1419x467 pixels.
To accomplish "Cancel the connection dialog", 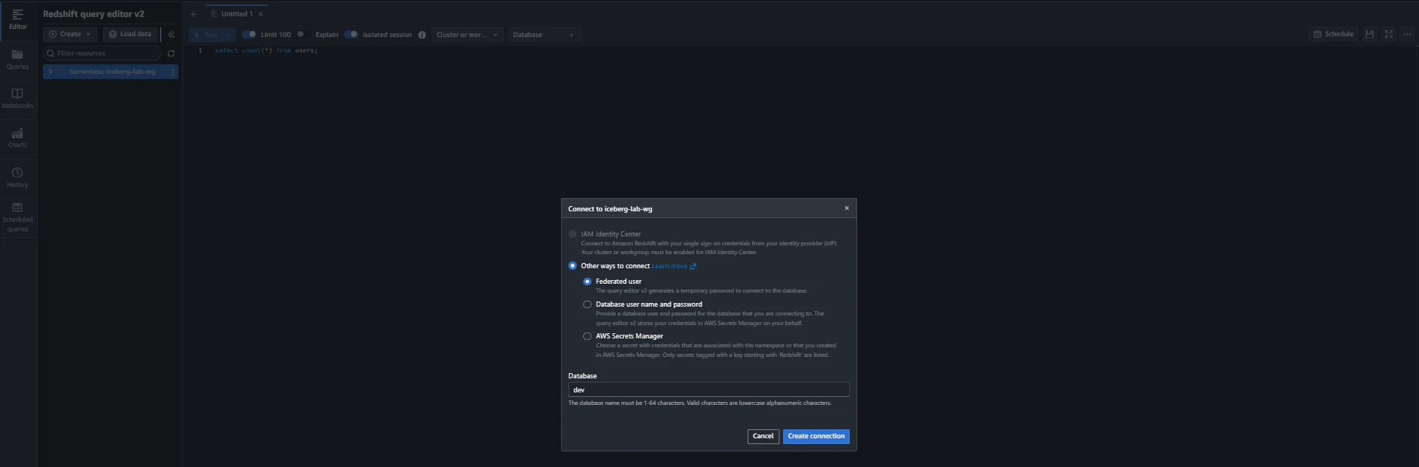I will 763,437.
